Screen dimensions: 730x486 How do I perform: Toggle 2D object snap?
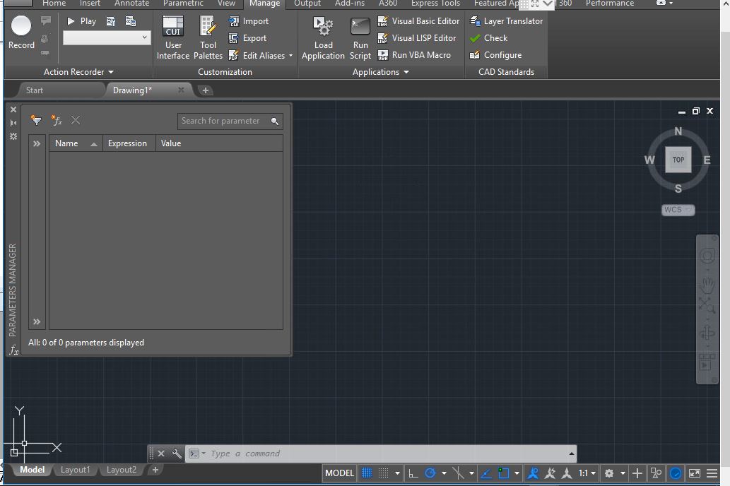(x=503, y=473)
